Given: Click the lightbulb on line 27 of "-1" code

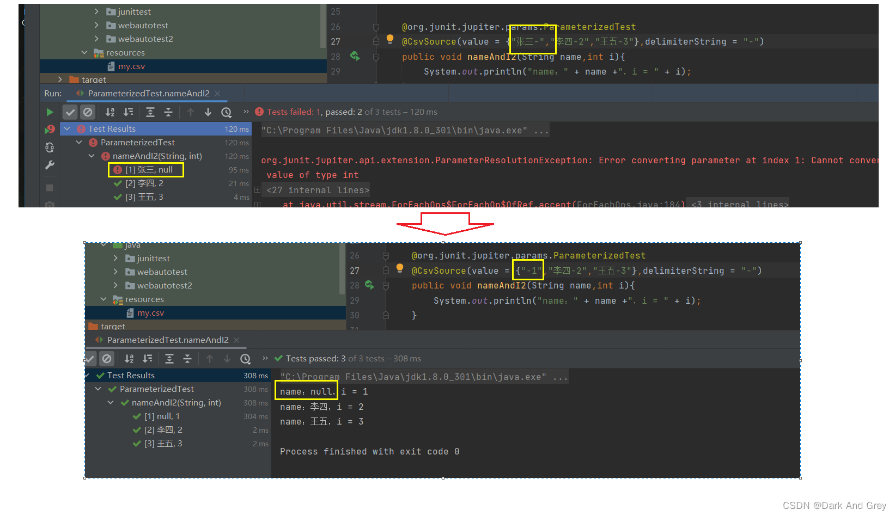Looking at the screenshot, I should tap(400, 268).
